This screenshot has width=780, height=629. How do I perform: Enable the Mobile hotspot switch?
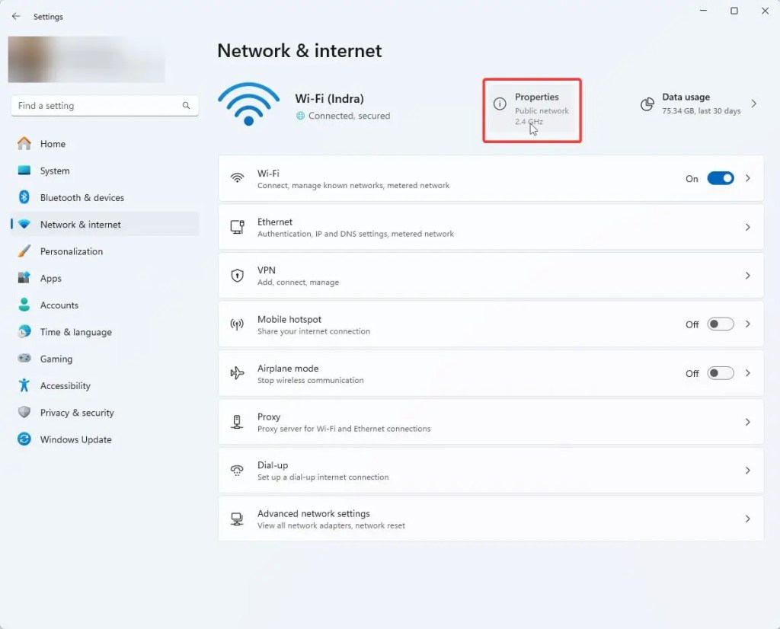[x=720, y=324]
